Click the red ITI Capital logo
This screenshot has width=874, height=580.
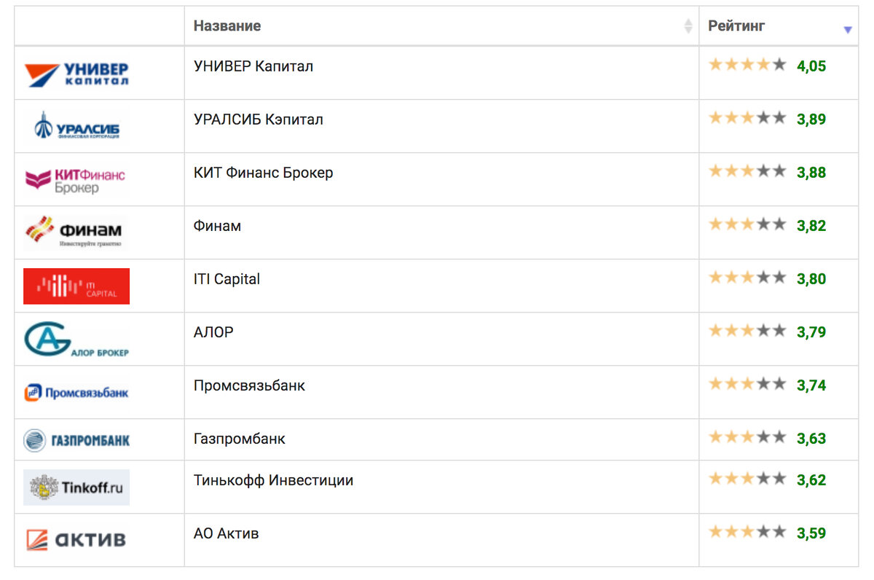(x=76, y=286)
